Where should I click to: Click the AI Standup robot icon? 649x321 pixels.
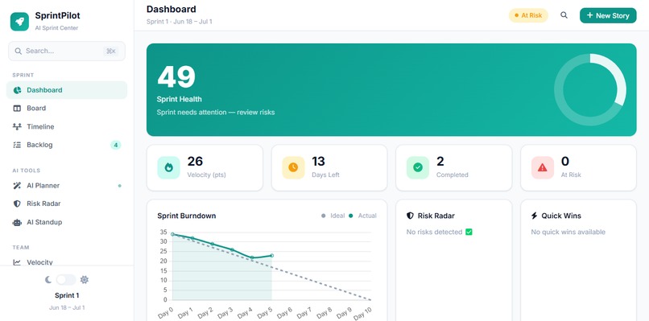coord(17,223)
